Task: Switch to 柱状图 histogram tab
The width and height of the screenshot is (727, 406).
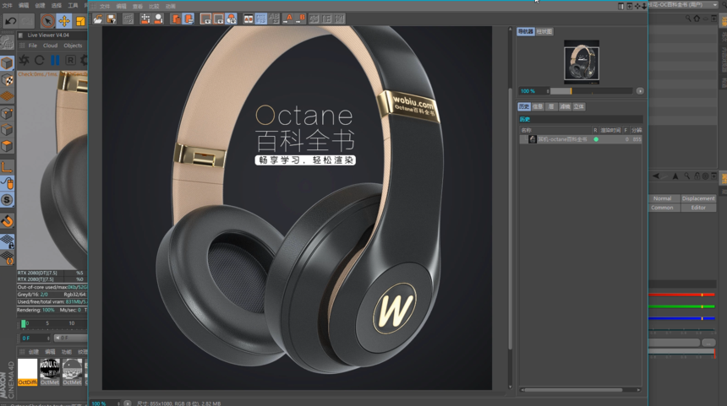Action: coord(544,31)
